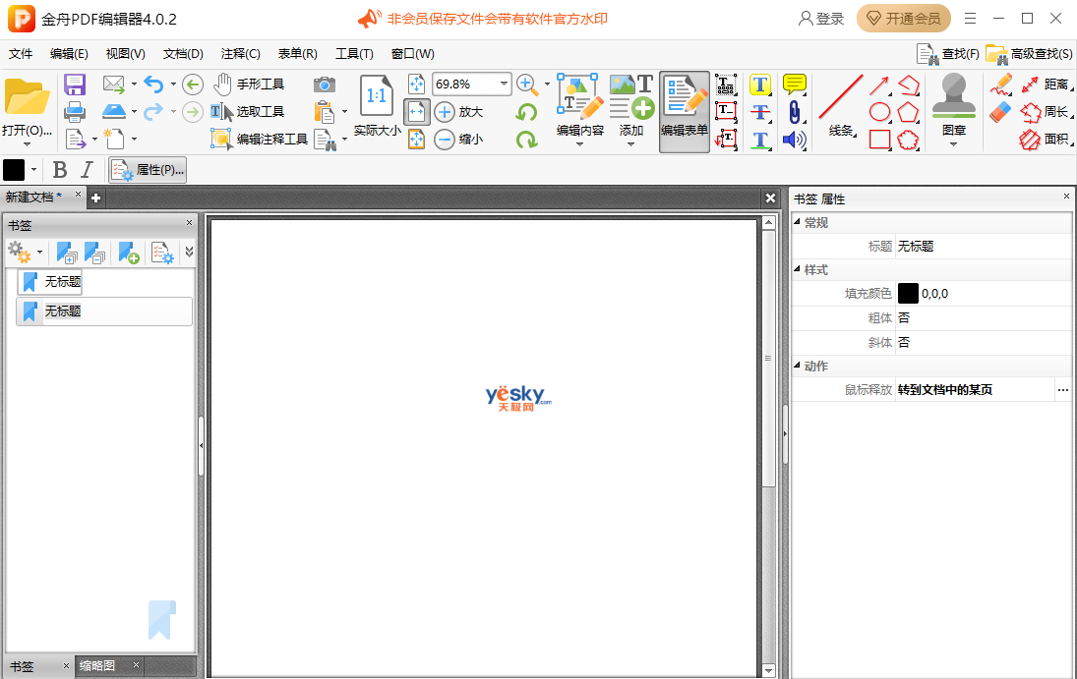Click the ellipsis button beside mouse action
Viewport: 1077px width, 679px height.
[1062, 390]
